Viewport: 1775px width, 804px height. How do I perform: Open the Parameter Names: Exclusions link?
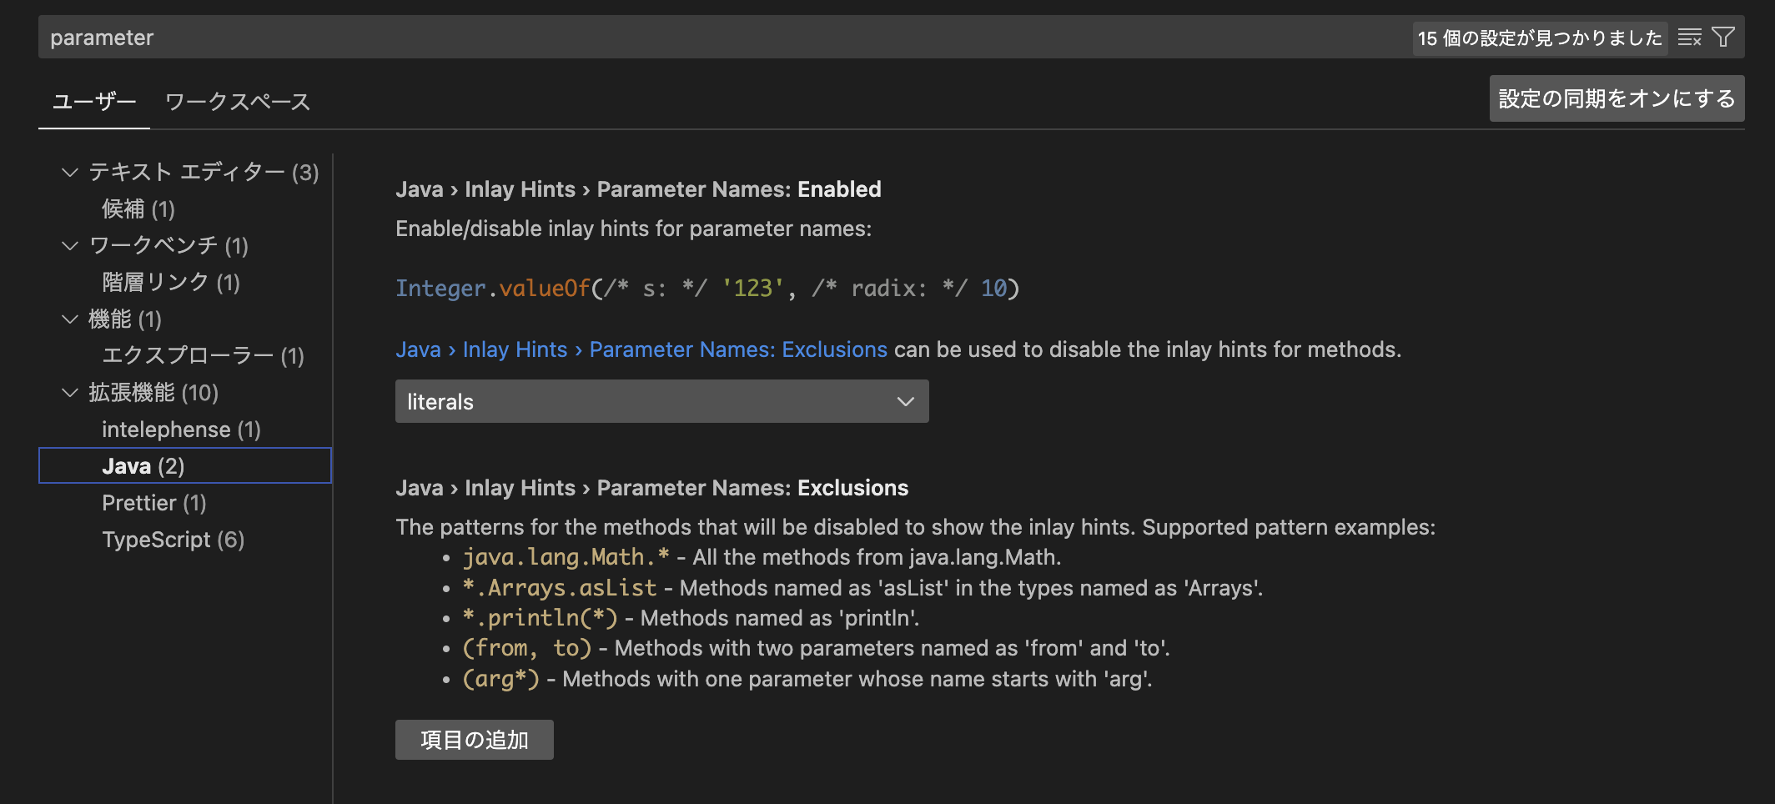(641, 349)
